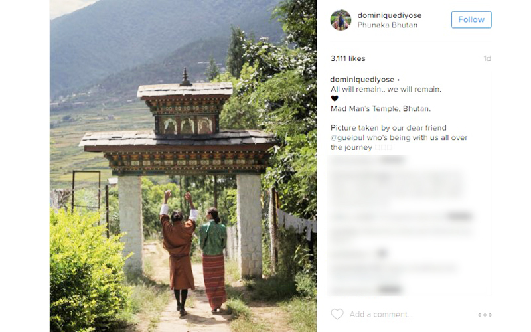Click the placeholder emoji boxes after "the journey"

(x=384, y=147)
